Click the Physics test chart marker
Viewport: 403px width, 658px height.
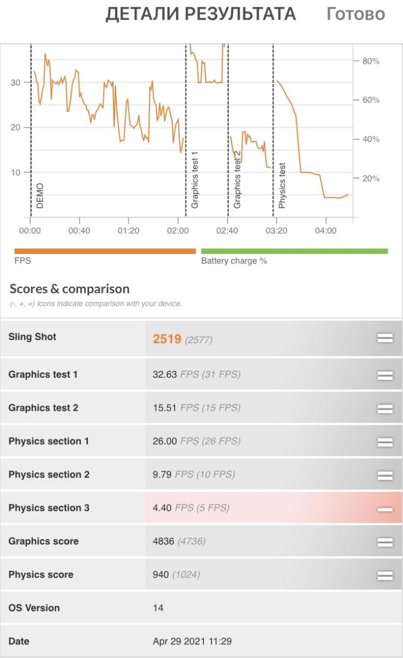pos(282,185)
